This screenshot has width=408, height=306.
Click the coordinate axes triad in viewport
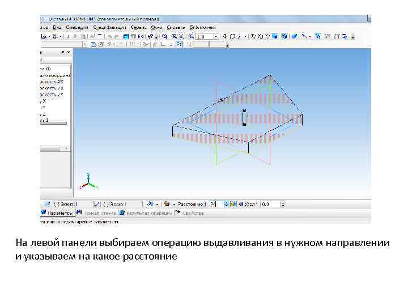click(88, 181)
